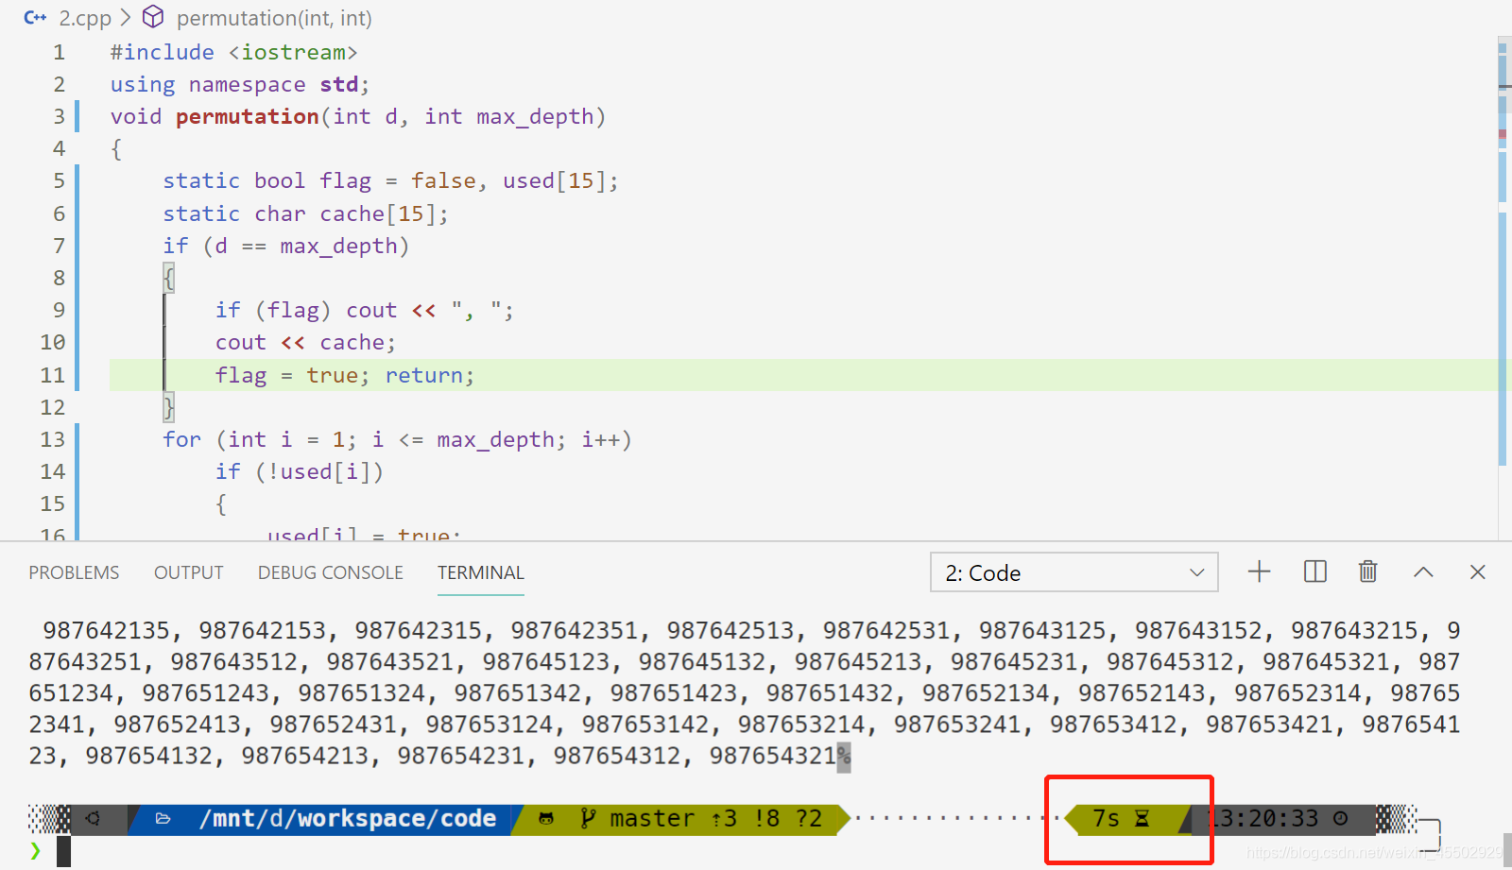Switch to the PROBLEMS tab
Screen dimensions: 1512x870
coord(74,572)
